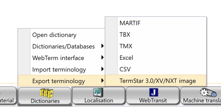The height and width of the screenshot is (107, 221).
Task: Export terminology as TMX
Action: coord(156,46)
